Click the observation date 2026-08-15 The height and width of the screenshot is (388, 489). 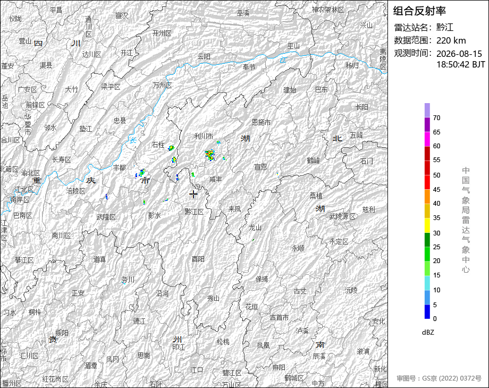(x=459, y=54)
